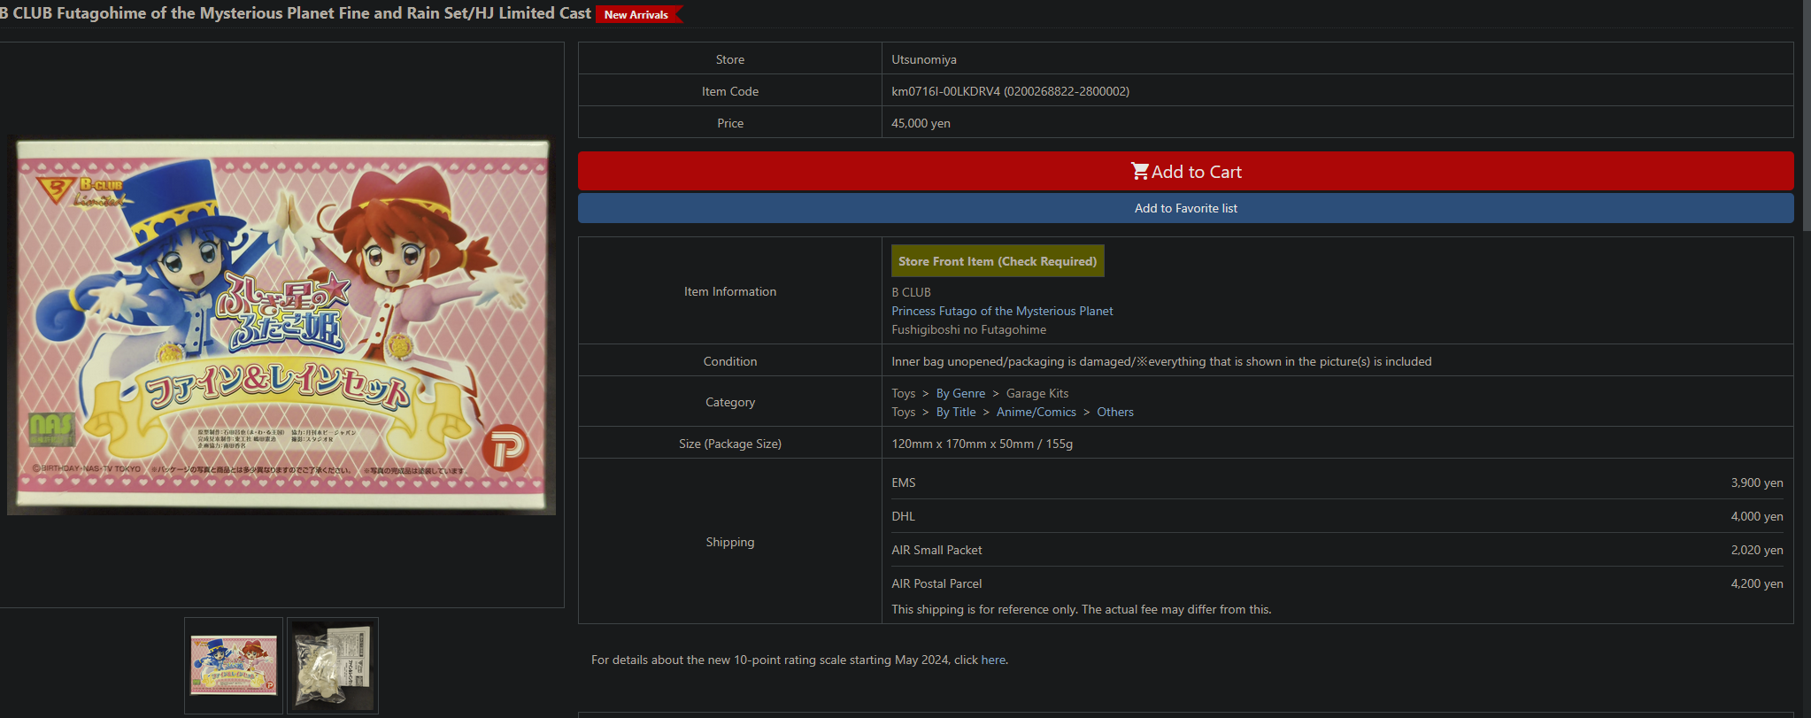The height and width of the screenshot is (718, 1811).
Task: Select the store name Utsunomiya
Action: pyautogui.click(x=923, y=59)
